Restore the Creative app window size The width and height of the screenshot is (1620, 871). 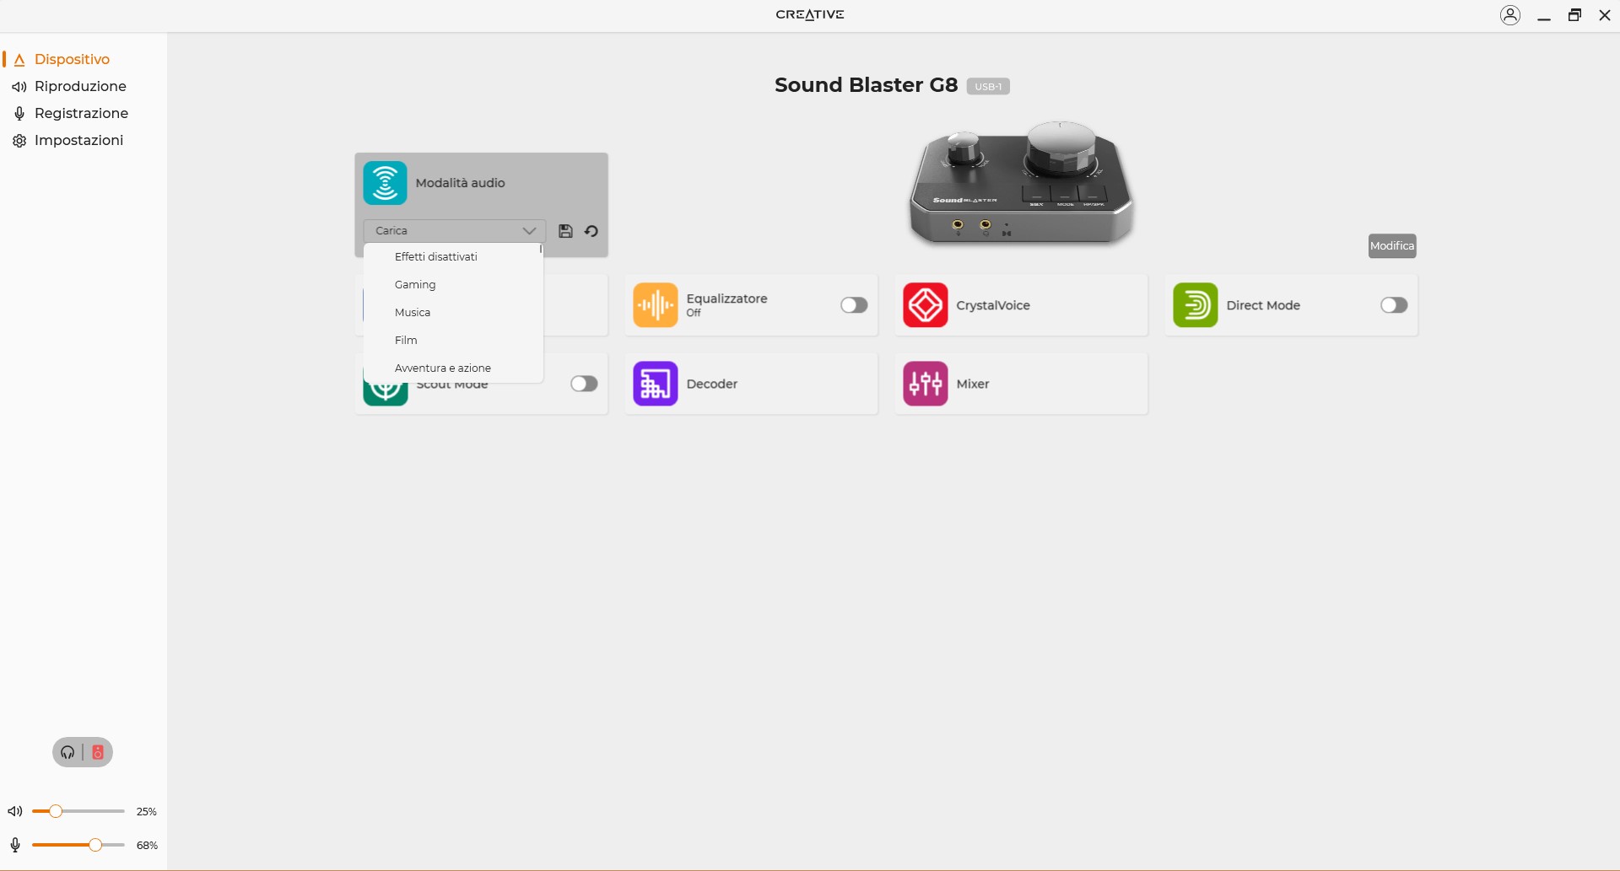click(x=1574, y=15)
